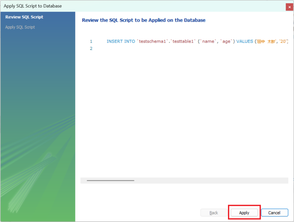The image size is (294, 222).
Task: Click the 'Review the SQL Script to be Applied' heading
Action: 144,20
